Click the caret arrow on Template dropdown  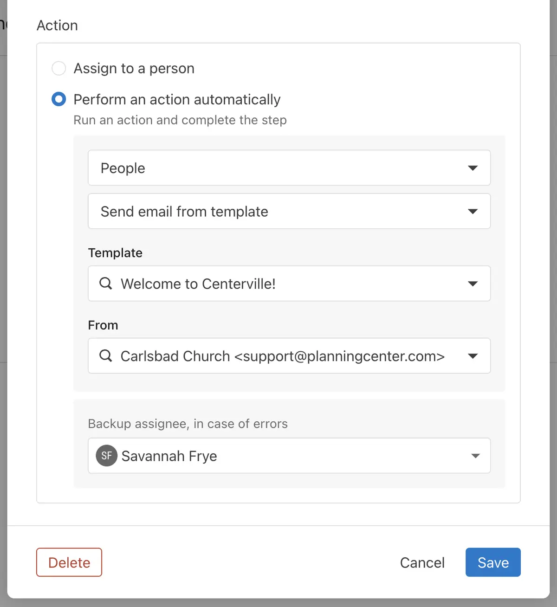pyautogui.click(x=473, y=284)
